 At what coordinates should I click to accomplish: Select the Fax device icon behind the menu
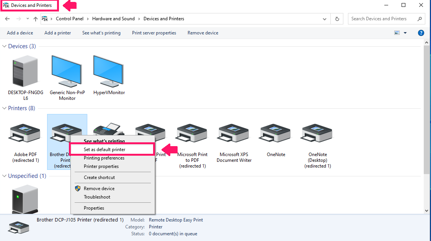tap(109, 129)
